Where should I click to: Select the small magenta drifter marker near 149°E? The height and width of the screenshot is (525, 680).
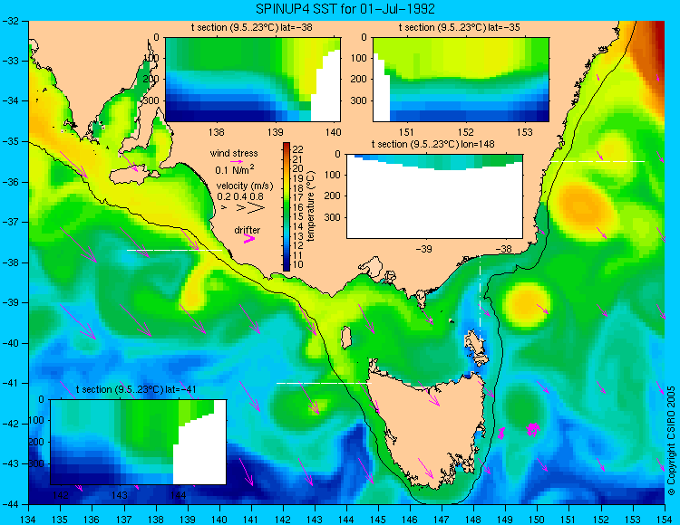click(501, 433)
